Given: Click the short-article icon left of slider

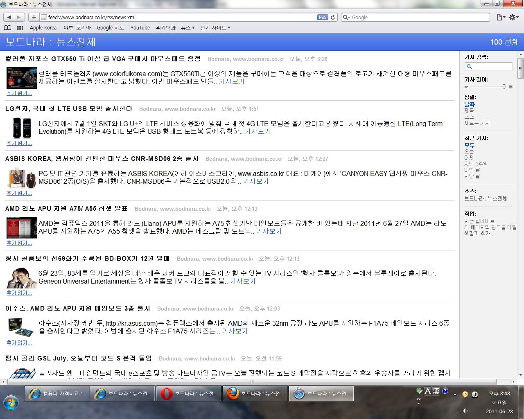Looking at the screenshot, I should [x=466, y=87].
